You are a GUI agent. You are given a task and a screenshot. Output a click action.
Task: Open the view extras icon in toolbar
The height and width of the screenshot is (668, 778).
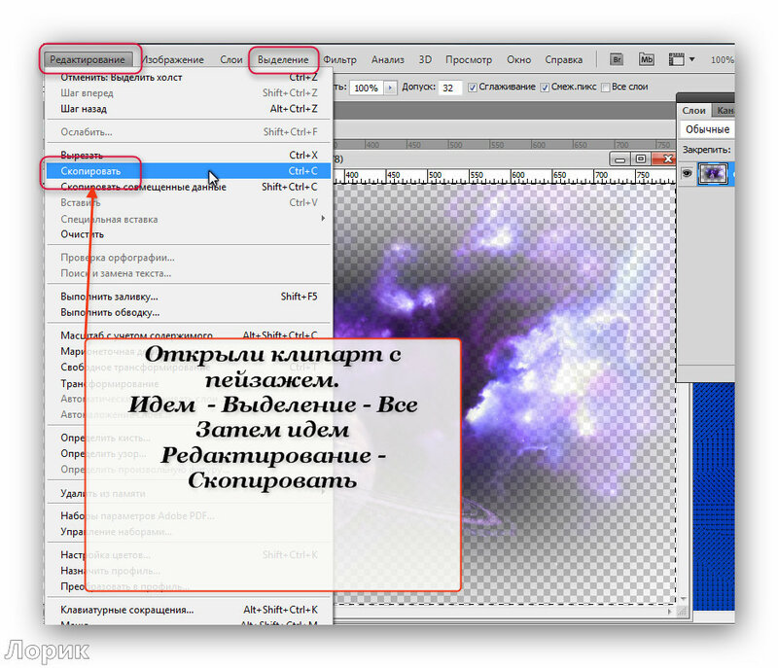tap(676, 59)
